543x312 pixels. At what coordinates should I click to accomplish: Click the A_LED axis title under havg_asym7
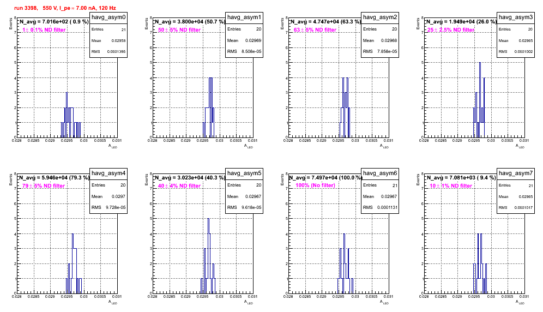coord(520,302)
